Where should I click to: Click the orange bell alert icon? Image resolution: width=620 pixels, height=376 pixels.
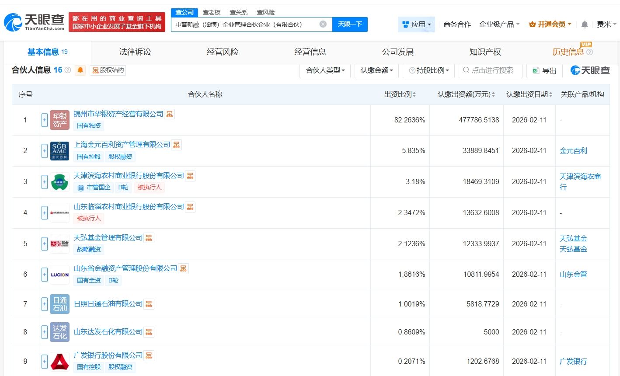(x=80, y=70)
